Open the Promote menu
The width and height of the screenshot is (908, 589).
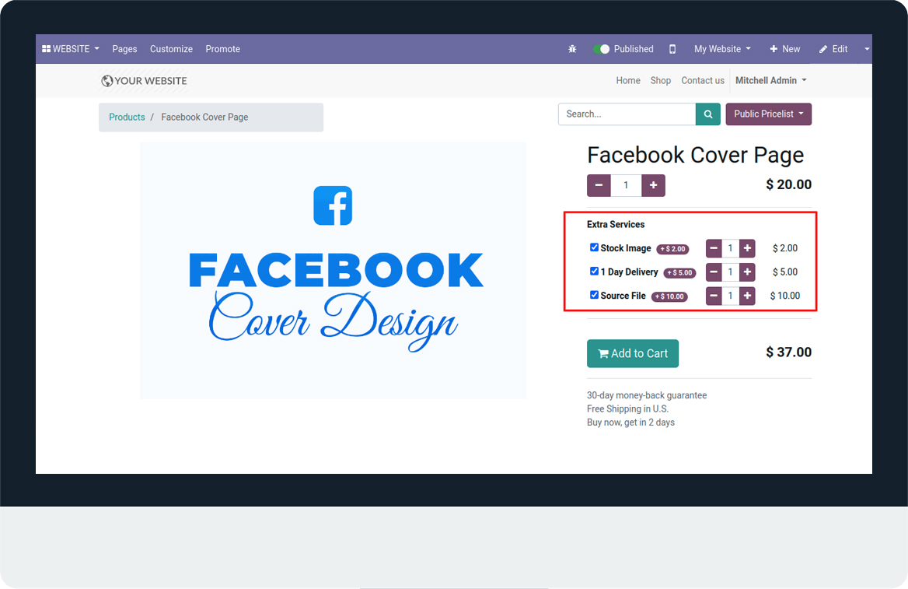(x=223, y=49)
